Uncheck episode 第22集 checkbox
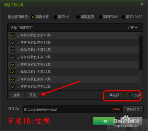 click(13, 65)
